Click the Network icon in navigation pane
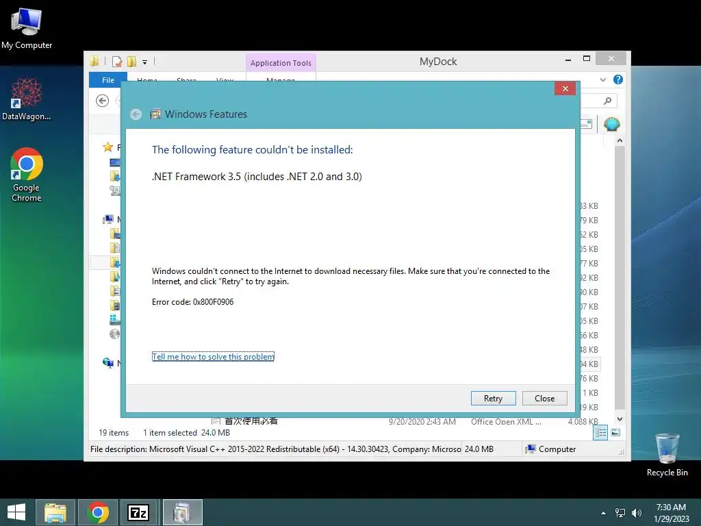The height and width of the screenshot is (526, 701). pyautogui.click(x=107, y=363)
